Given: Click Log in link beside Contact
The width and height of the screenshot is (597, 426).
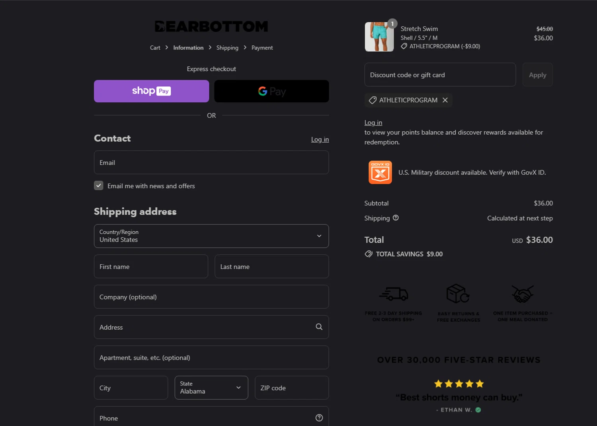Looking at the screenshot, I should coord(320,139).
